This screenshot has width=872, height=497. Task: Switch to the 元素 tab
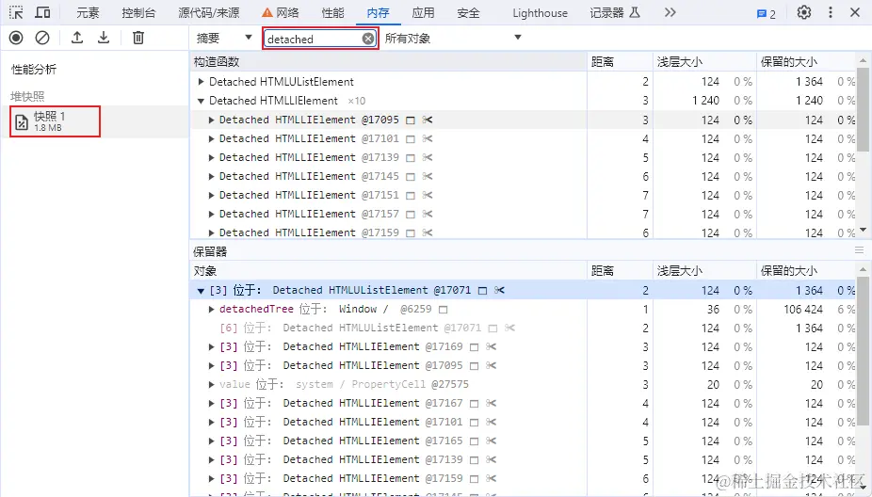(x=88, y=13)
